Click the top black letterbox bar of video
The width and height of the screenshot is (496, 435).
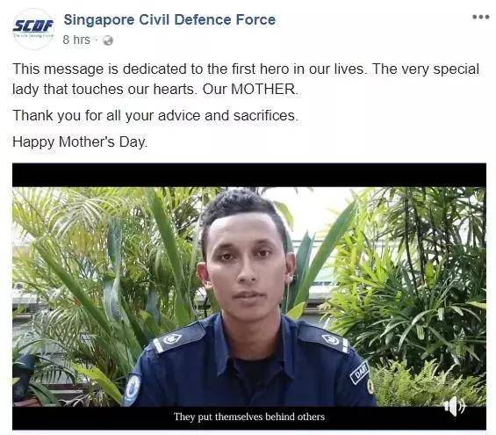pos(249,175)
